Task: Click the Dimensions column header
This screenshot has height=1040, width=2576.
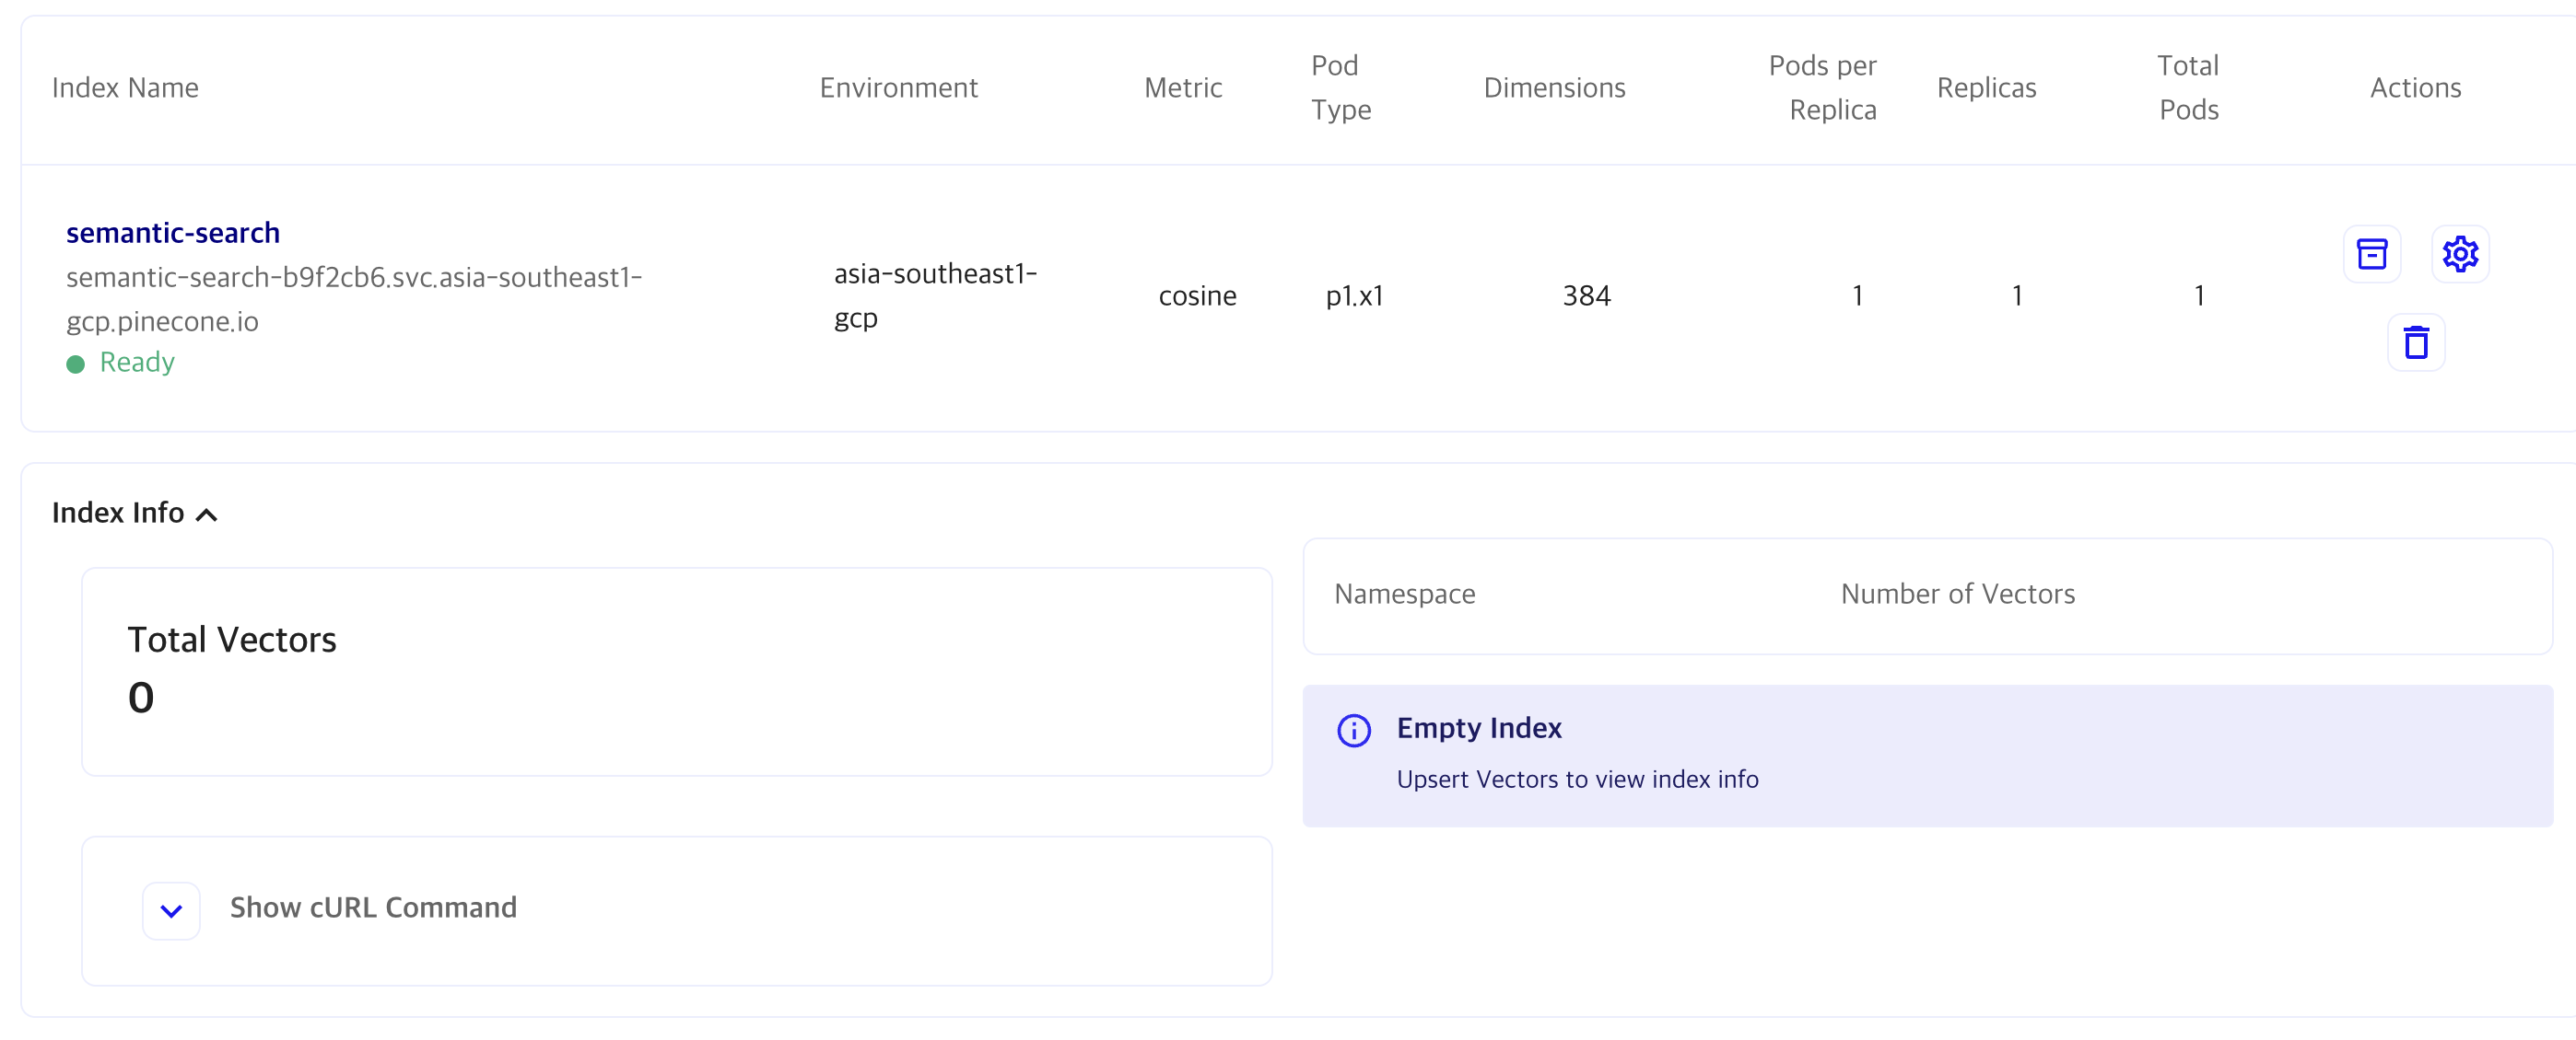Action: coord(1553,88)
